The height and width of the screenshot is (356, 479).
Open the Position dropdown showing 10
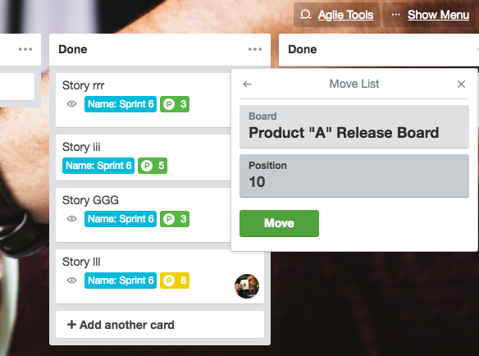pos(354,176)
